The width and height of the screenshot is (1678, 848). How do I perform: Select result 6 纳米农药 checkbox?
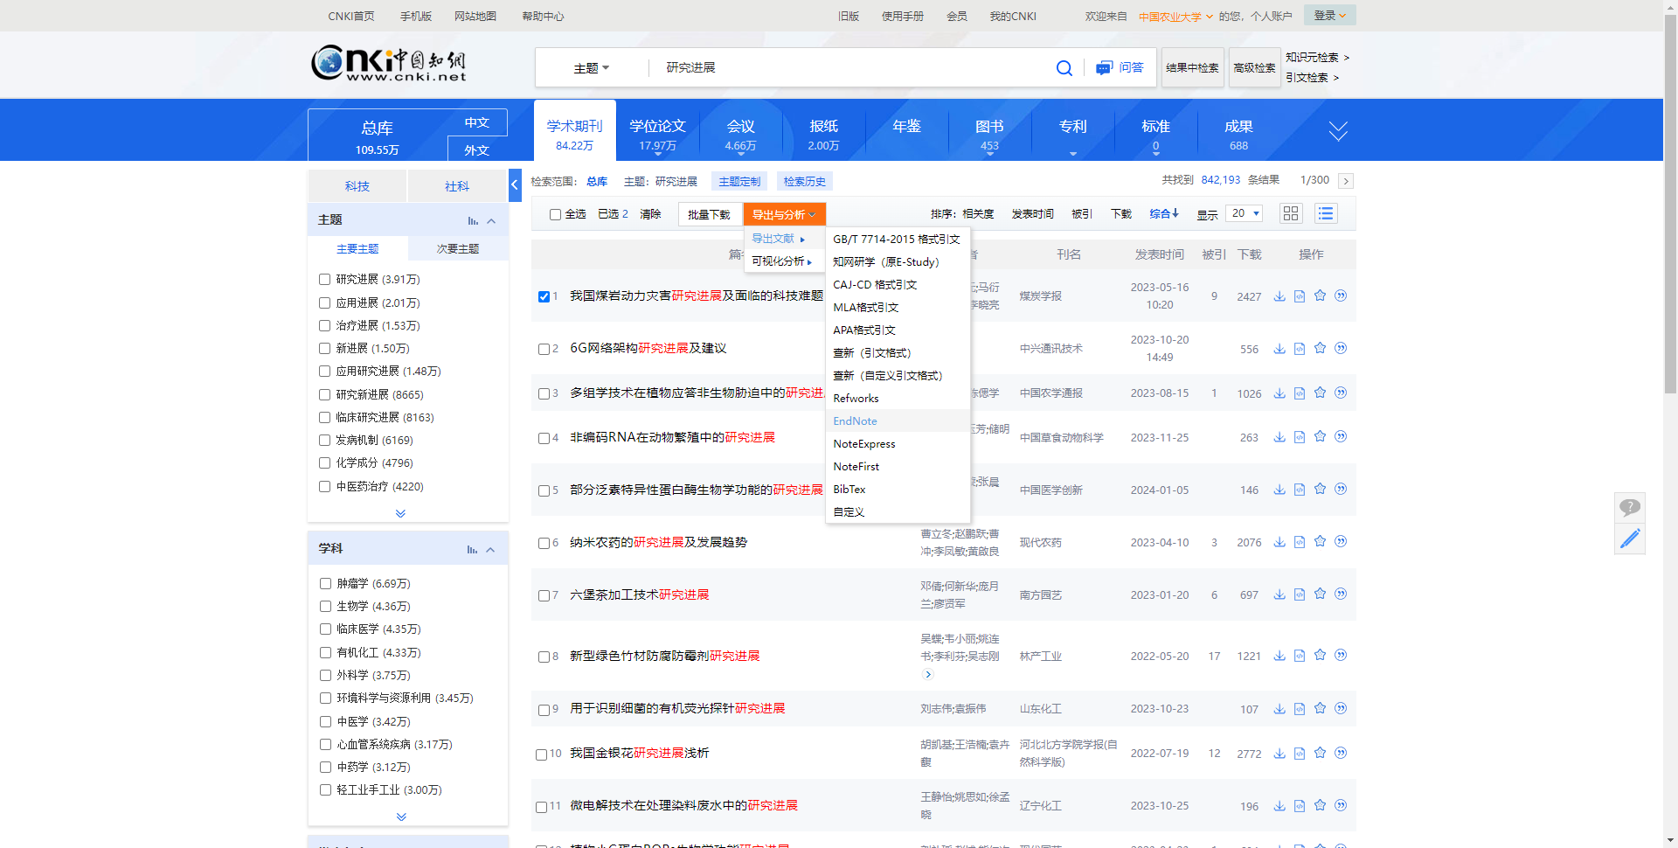pyautogui.click(x=544, y=543)
